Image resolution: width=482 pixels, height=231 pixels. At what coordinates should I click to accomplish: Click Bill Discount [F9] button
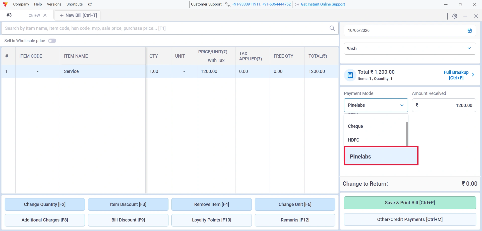point(128,220)
